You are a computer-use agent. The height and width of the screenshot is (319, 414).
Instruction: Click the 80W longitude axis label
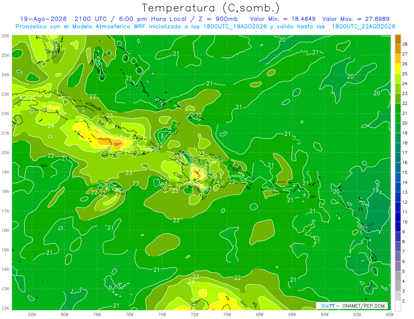(x=64, y=314)
